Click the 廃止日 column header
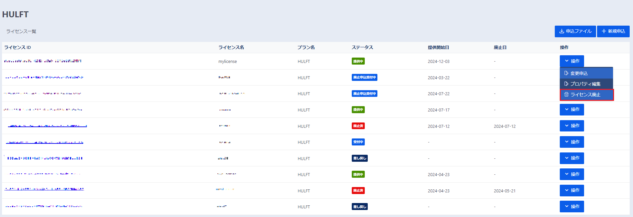Screen dimensions: 633x217 pos(500,48)
